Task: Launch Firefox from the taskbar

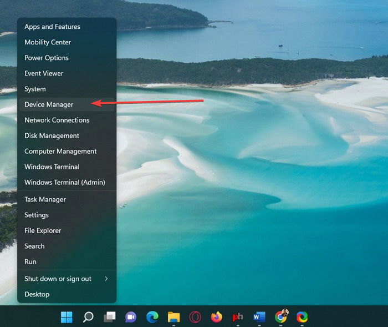Action: [x=216, y=317]
